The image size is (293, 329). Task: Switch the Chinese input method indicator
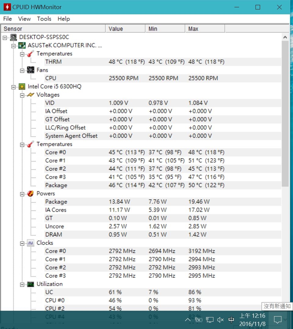point(231,320)
